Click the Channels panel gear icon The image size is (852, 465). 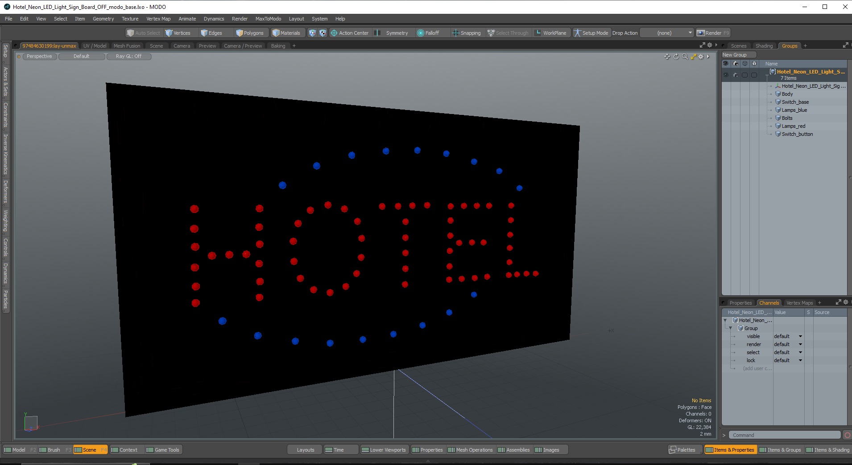(x=845, y=302)
